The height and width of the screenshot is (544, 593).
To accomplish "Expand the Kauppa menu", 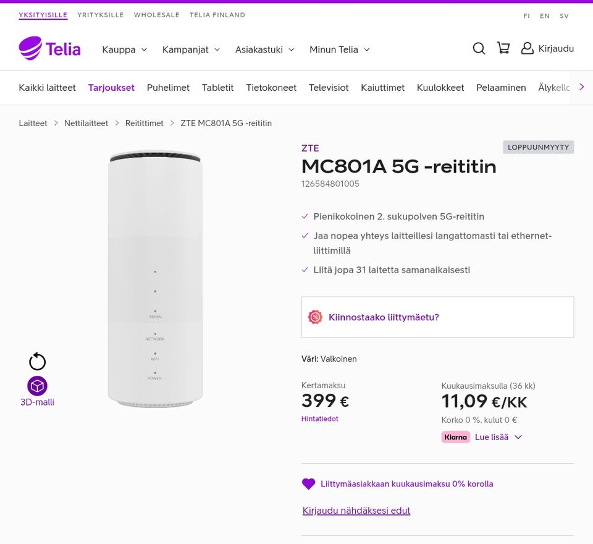I will point(125,49).
